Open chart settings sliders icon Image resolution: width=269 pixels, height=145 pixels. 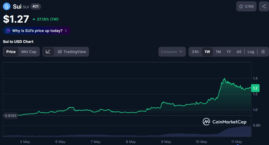[263, 52]
